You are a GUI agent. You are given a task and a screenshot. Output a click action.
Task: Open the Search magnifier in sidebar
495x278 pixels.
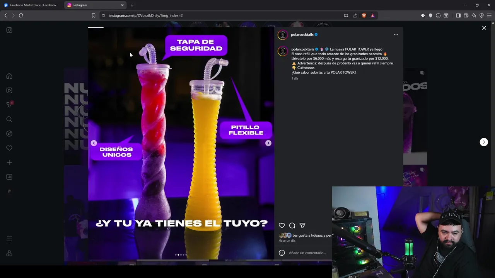point(9,119)
